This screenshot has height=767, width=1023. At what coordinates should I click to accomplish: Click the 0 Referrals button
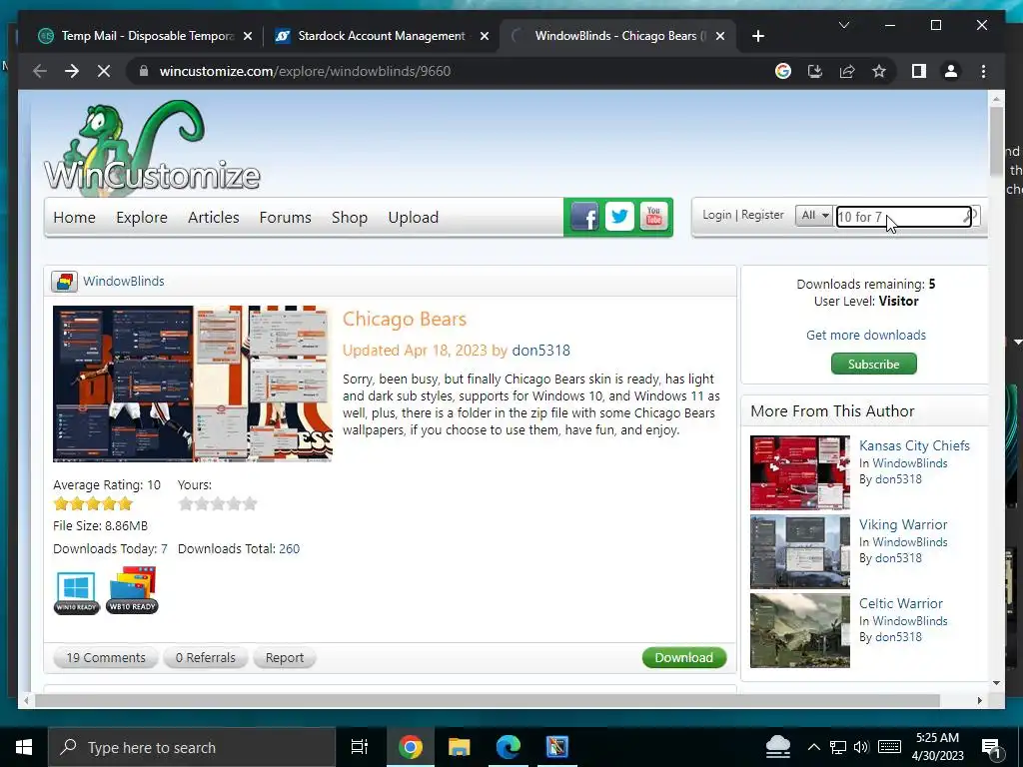click(205, 657)
